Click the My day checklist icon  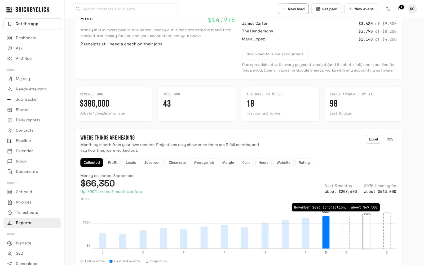pos(10,79)
